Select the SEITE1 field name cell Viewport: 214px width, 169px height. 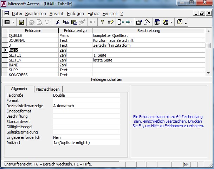click(x=33, y=55)
